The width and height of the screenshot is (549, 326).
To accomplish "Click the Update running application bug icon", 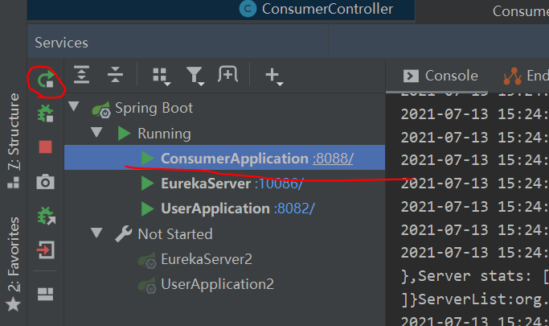I will coord(46,215).
